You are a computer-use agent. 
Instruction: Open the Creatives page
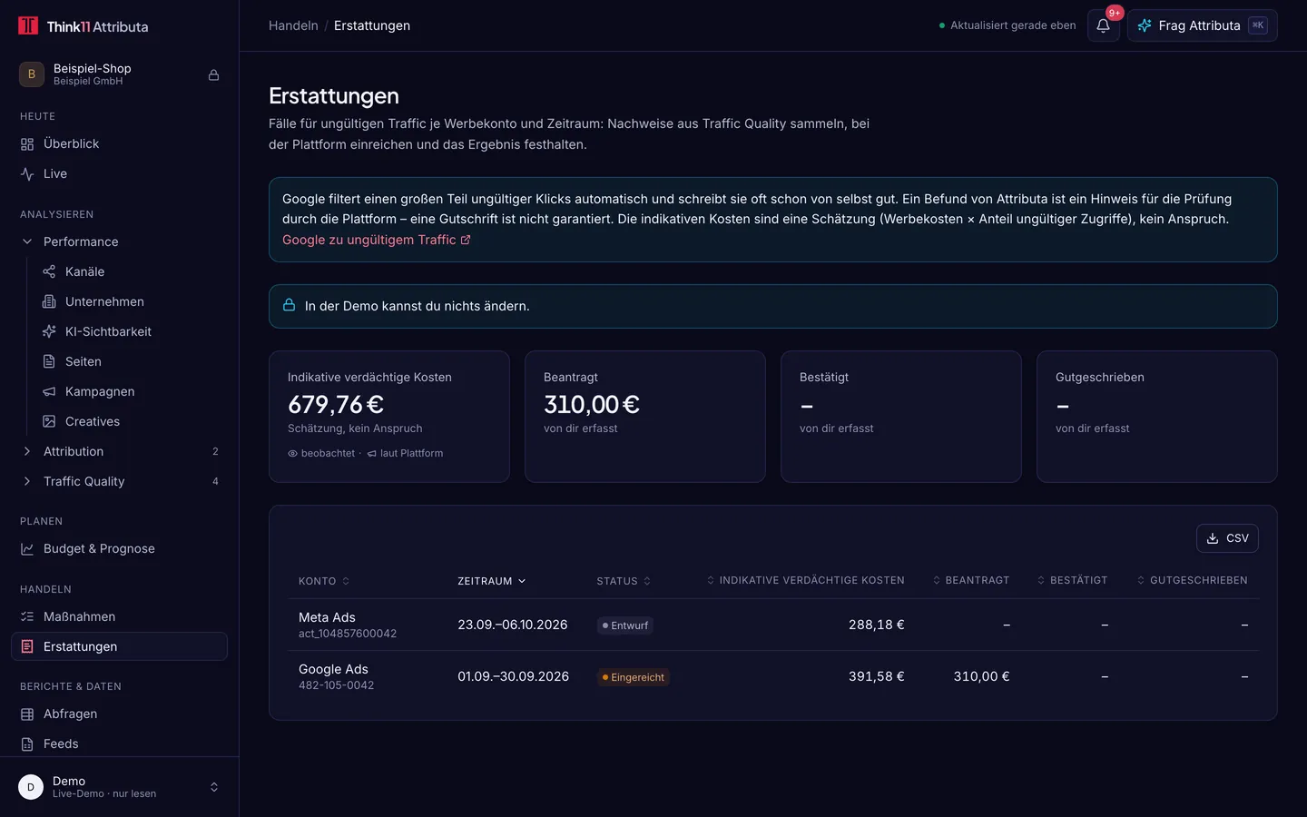pyautogui.click(x=130, y=421)
